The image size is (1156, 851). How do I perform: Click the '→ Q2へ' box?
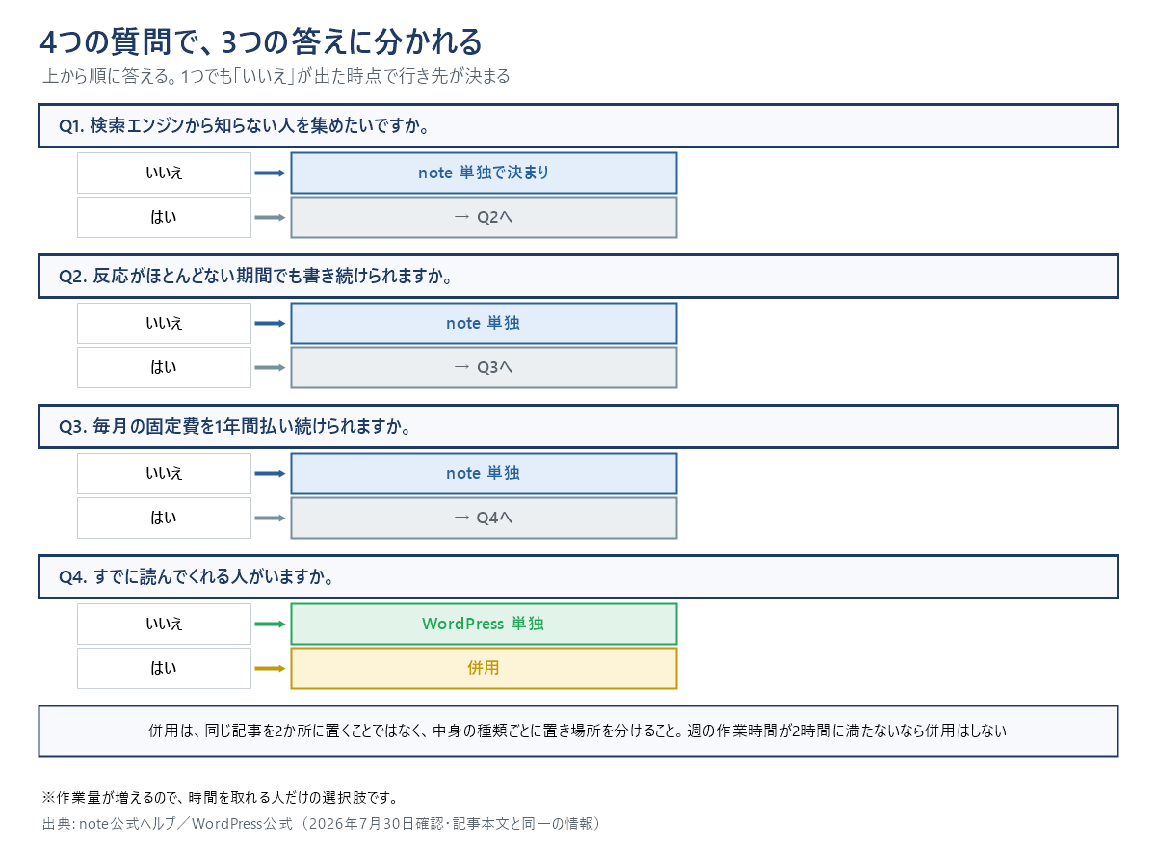484,217
